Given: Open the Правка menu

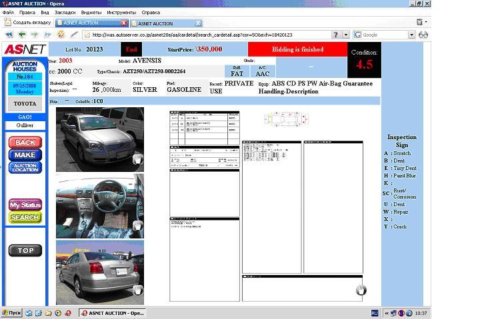Looking at the screenshot, I should coord(27,13).
